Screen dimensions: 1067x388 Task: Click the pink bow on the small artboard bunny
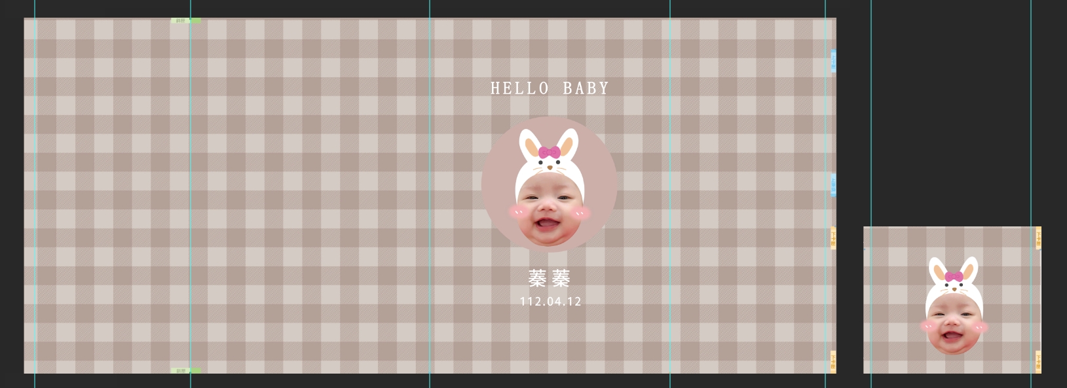coord(954,276)
